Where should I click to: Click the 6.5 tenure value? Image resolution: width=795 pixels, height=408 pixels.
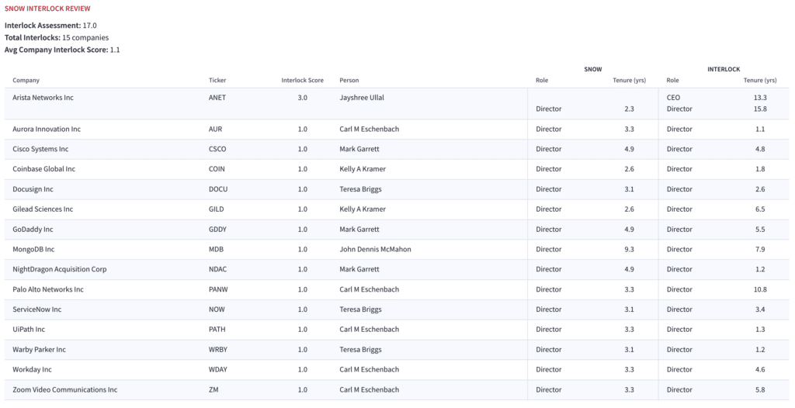pos(760,209)
